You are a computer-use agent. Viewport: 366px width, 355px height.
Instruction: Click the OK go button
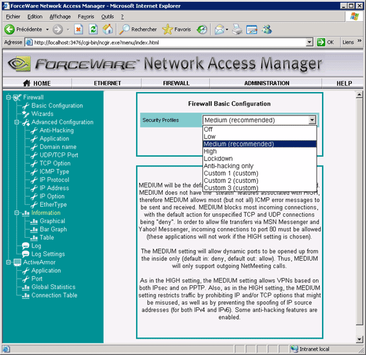(325, 42)
